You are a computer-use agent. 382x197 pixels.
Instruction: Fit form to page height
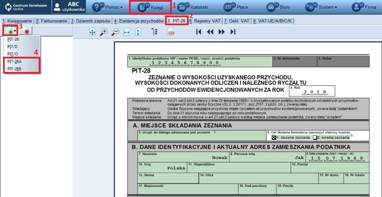click(x=138, y=32)
